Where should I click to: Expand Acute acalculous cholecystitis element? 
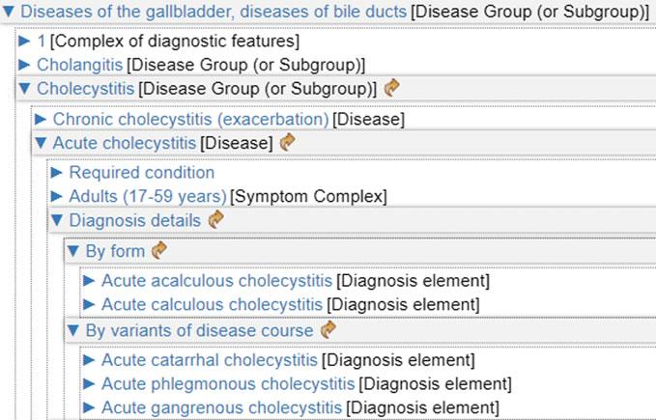tap(89, 281)
